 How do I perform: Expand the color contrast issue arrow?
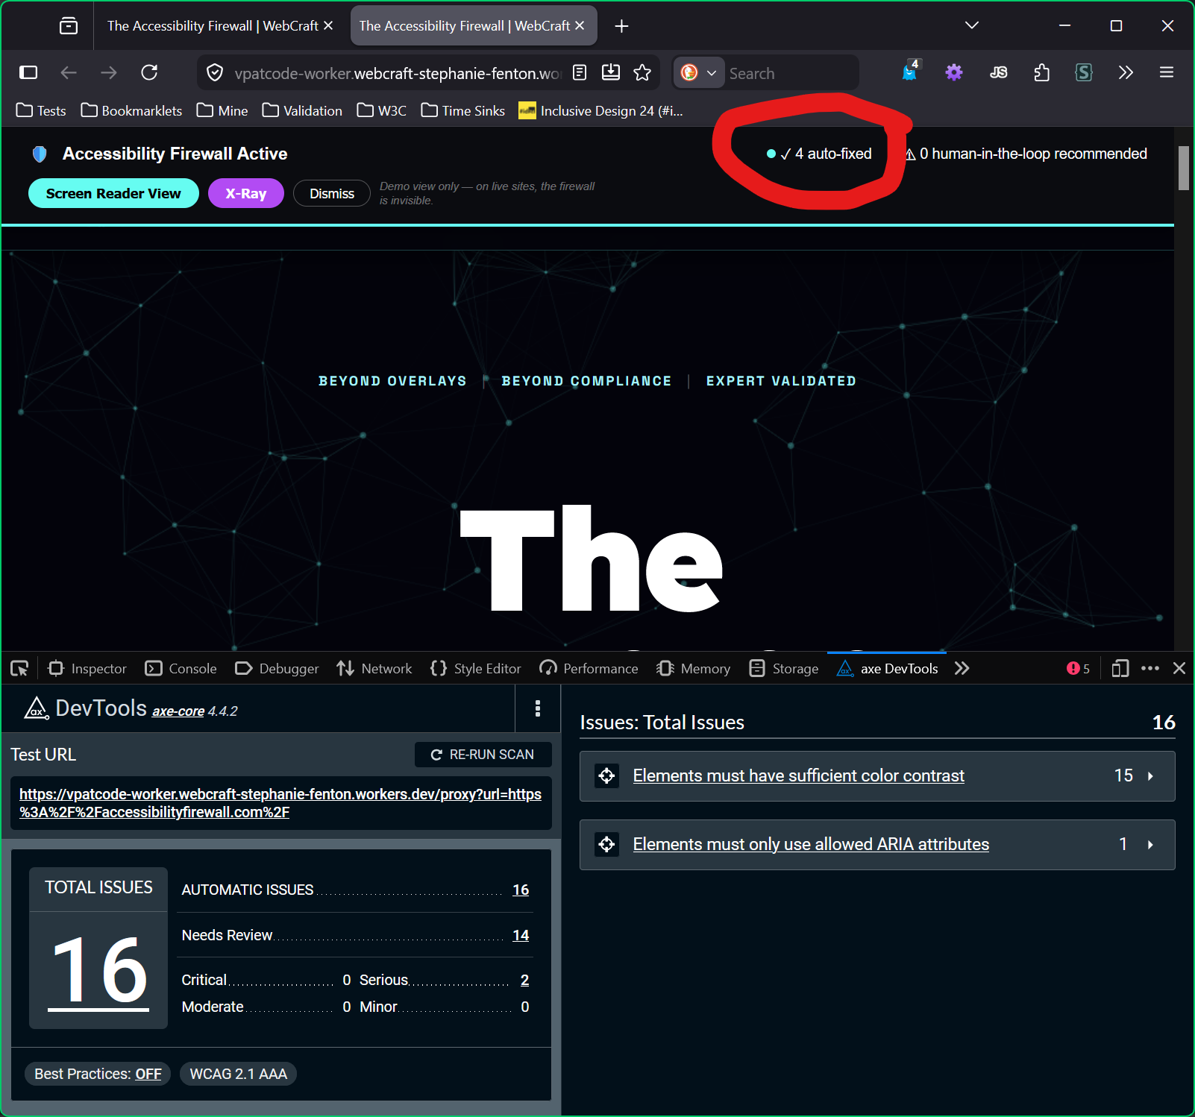click(x=1150, y=776)
